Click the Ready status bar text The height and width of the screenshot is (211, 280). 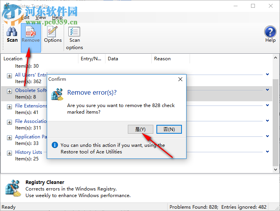[8, 207]
